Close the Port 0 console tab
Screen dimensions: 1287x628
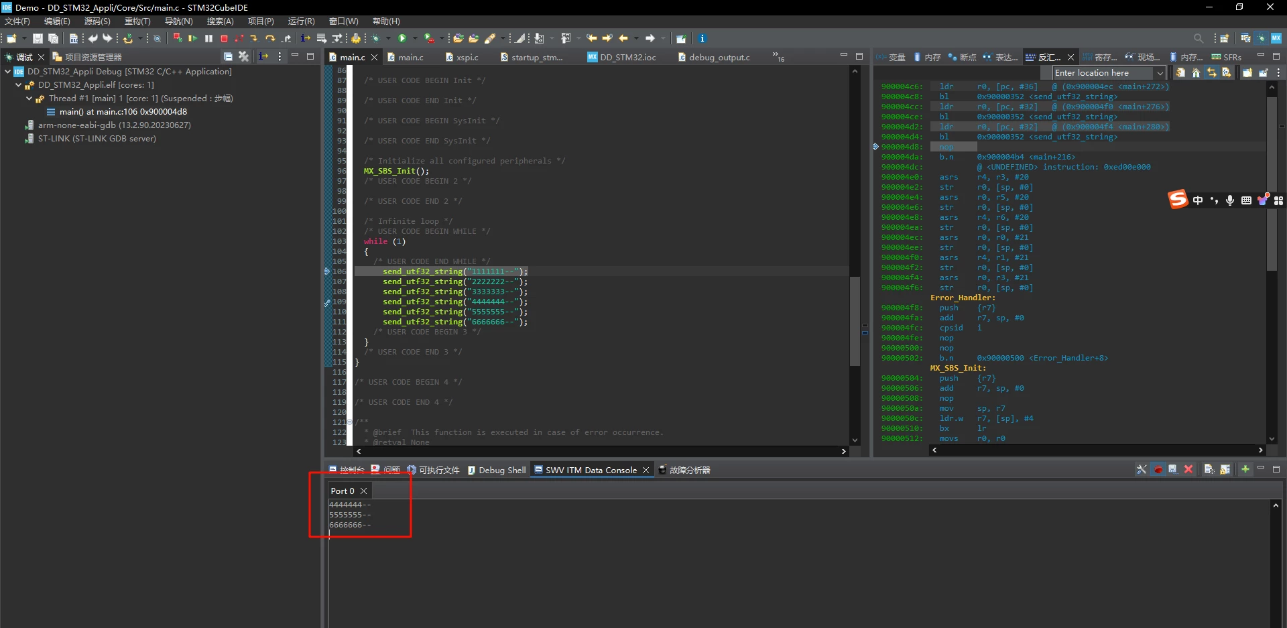pyautogui.click(x=364, y=491)
